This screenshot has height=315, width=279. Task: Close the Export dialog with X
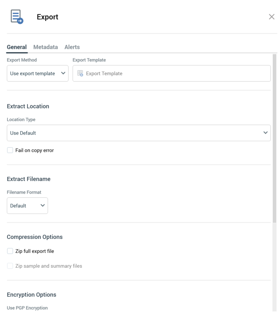(x=272, y=17)
